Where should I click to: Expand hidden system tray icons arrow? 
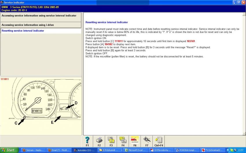coord(228,150)
